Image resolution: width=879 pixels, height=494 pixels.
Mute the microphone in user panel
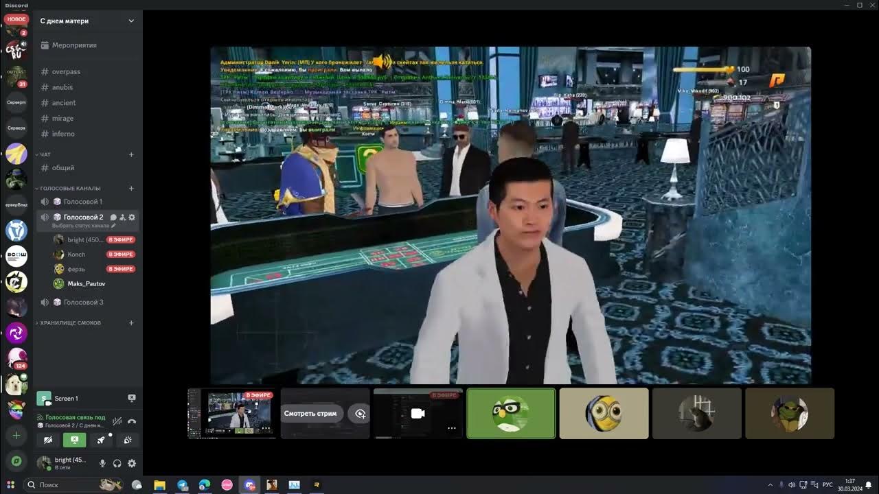(102, 463)
